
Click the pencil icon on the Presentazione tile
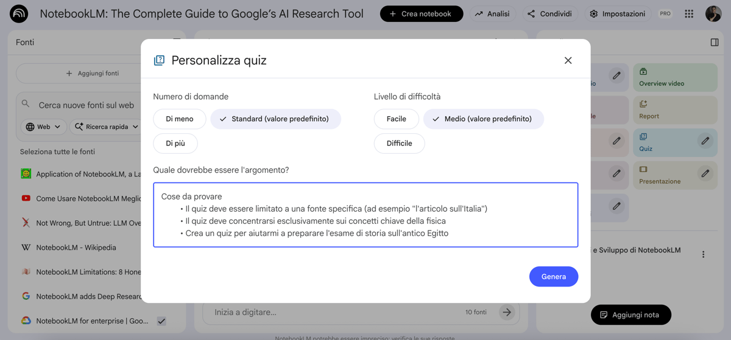705,174
